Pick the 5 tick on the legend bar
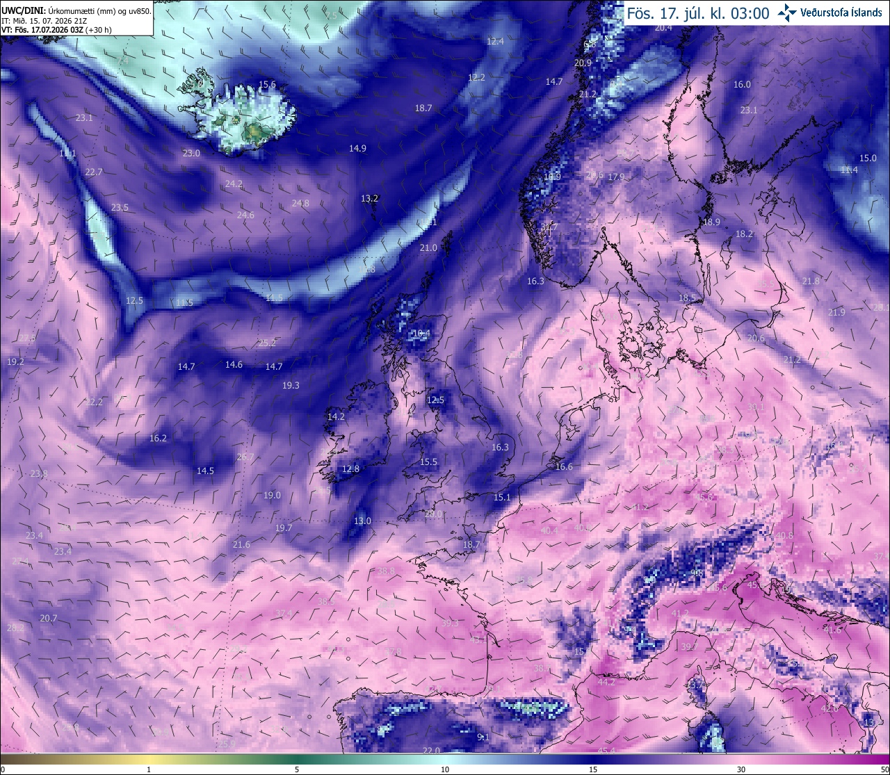The image size is (890, 775). [297, 769]
